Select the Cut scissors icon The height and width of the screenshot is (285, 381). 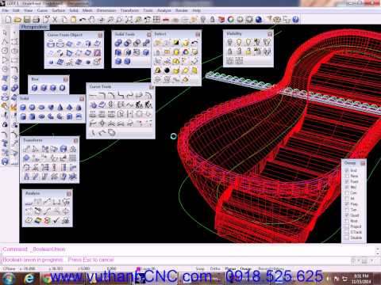tap(55, 20)
